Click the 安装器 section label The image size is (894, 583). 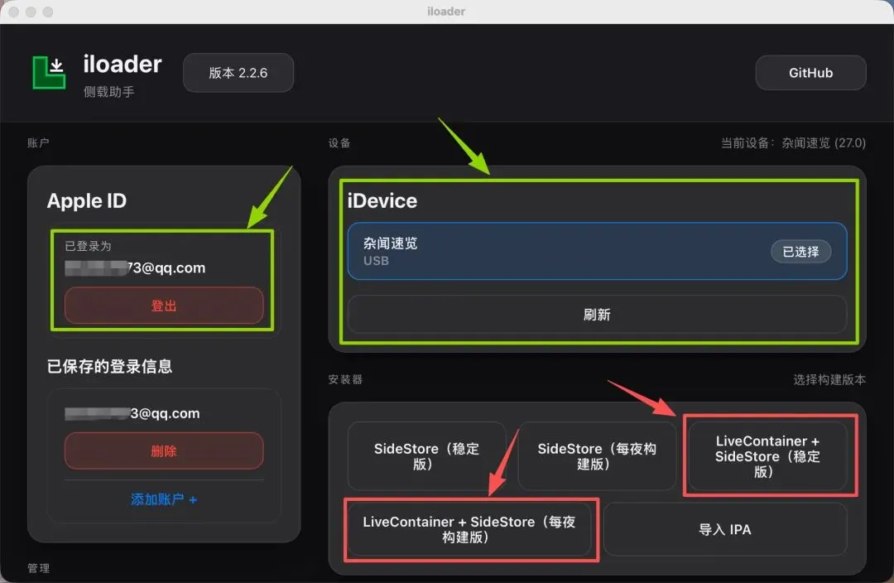click(x=345, y=379)
